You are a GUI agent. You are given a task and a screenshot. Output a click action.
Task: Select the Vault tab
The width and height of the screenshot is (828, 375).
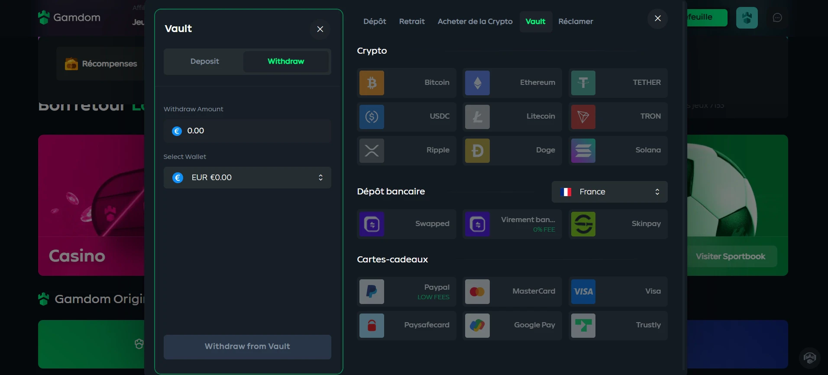536,22
